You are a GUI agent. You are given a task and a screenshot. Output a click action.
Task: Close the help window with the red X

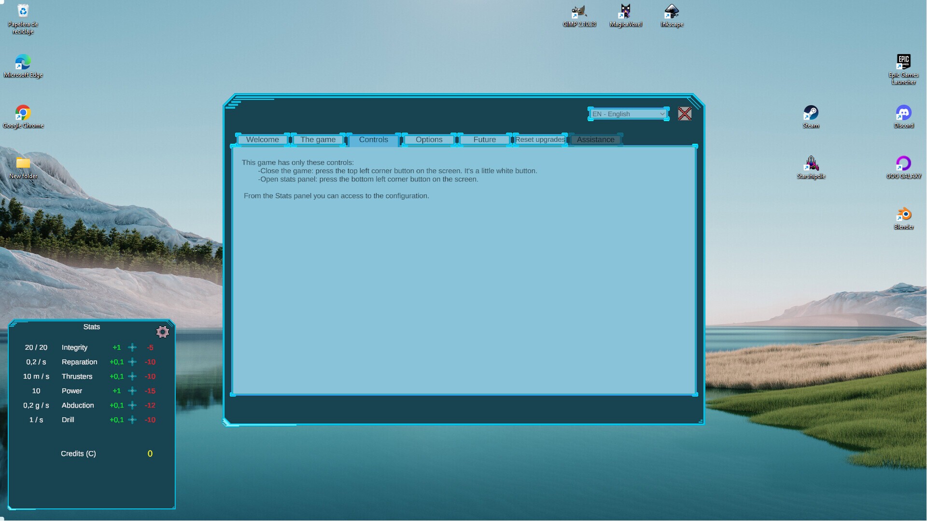pyautogui.click(x=684, y=114)
